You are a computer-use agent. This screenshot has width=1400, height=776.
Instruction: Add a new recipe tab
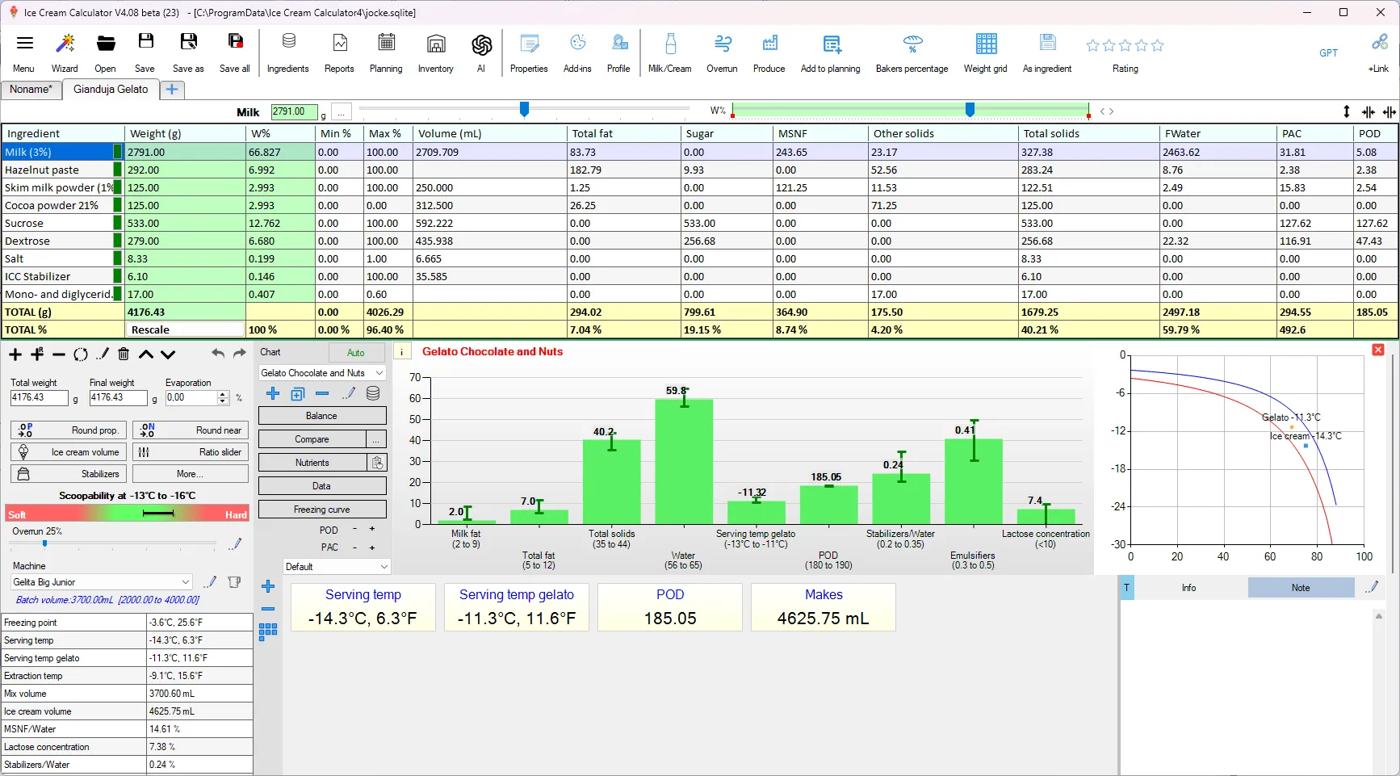point(172,90)
